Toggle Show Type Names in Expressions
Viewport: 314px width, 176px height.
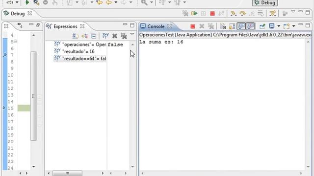coord(75,36)
